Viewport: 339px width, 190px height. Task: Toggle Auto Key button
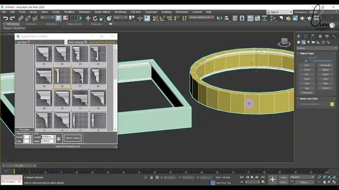coord(283,177)
